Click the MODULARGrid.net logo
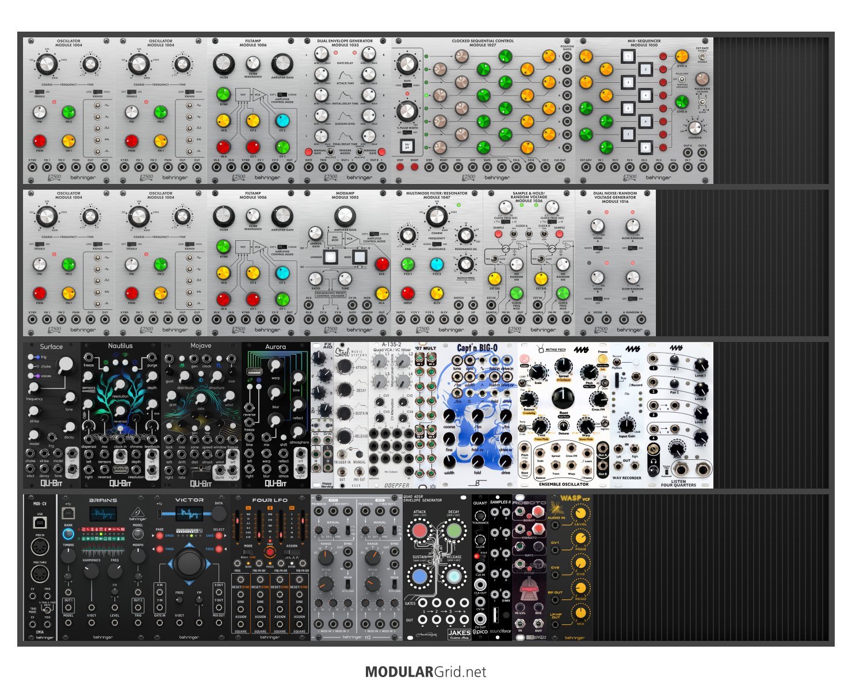 (426, 672)
